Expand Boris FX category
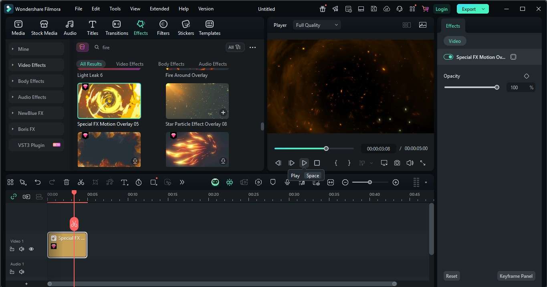 (36, 129)
